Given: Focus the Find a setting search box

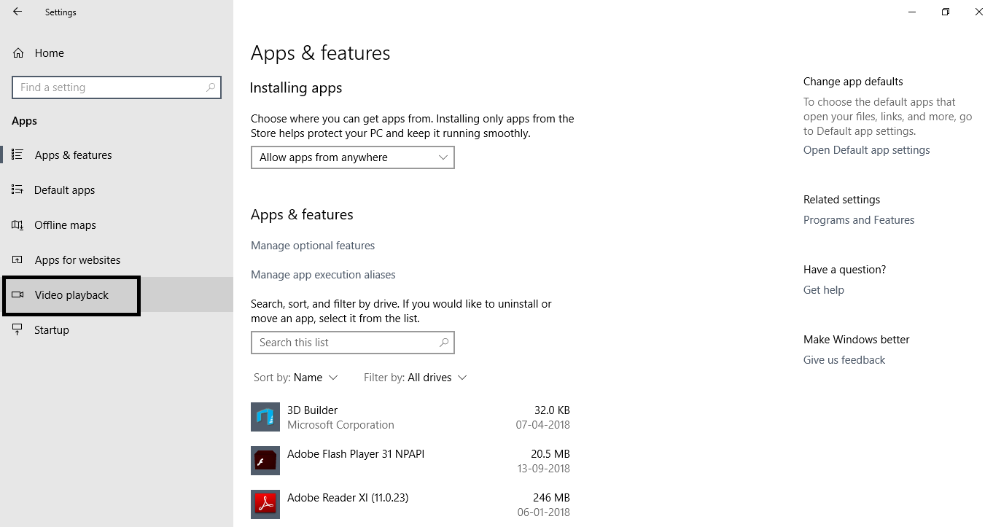Looking at the screenshot, I should (117, 87).
